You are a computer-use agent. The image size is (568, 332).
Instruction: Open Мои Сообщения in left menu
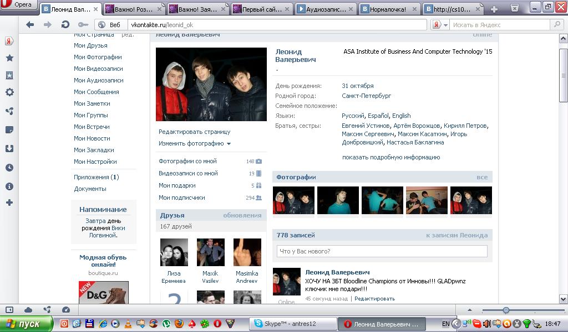tap(96, 92)
